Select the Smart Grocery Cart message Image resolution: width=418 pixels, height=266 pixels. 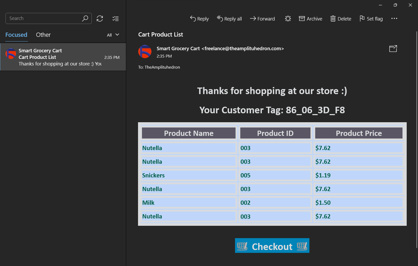(x=63, y=57)
